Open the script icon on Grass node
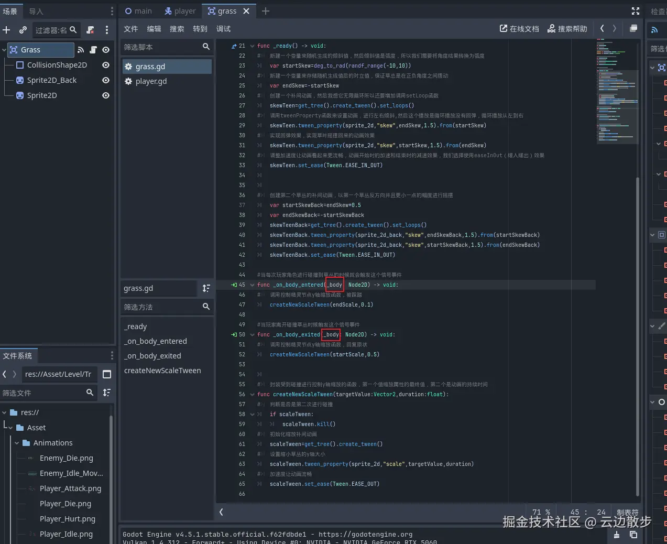This screenshot has width=667, height=544. 93,50
